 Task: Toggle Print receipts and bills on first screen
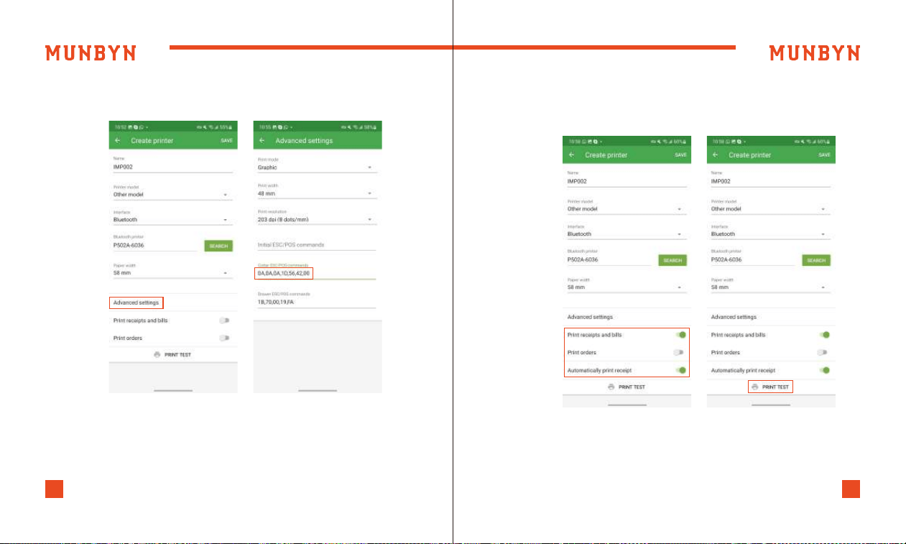[x=225, y=321]
